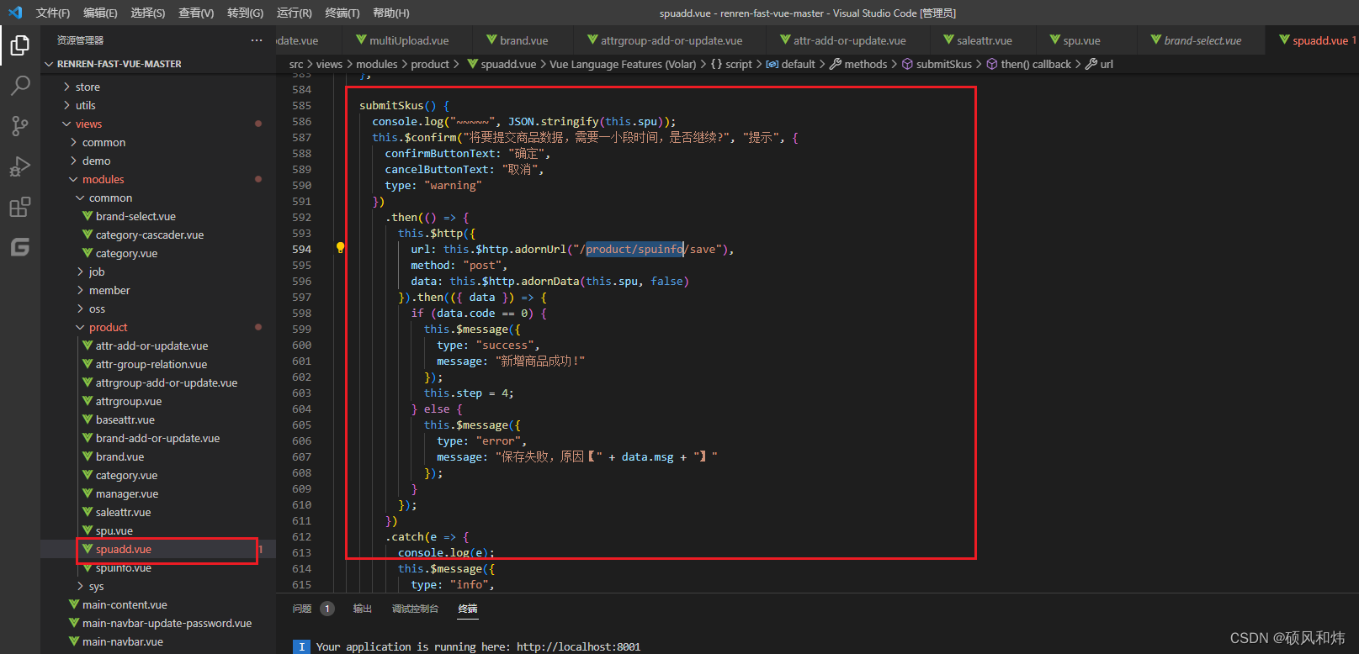
Task: Switch to attr-add-or-update.vue editor tab
Action: point(849,40)
